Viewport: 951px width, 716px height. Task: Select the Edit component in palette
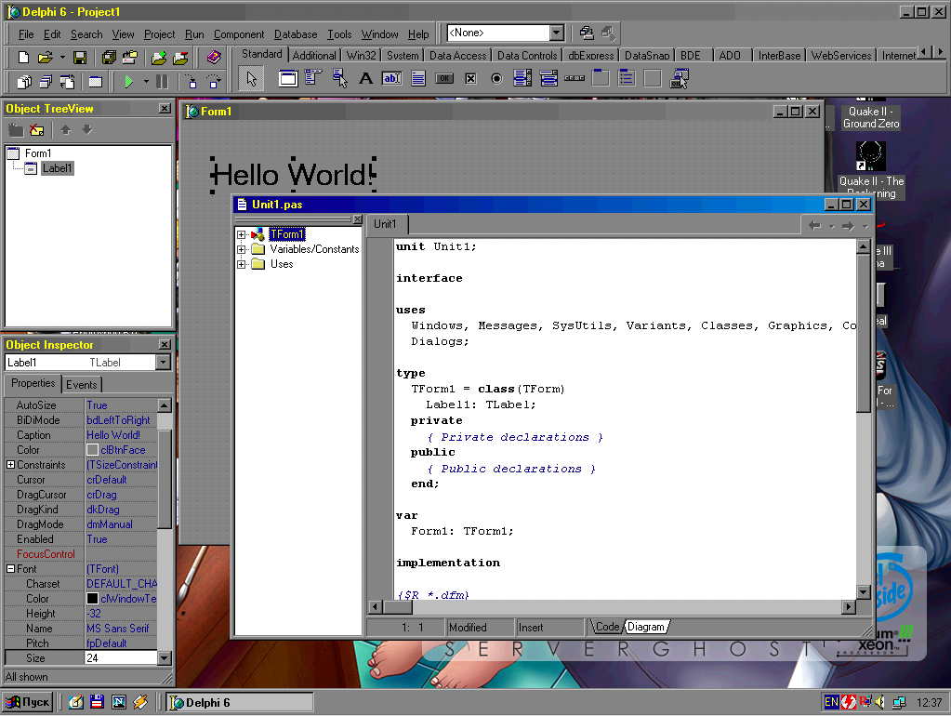tap(391, 79)
